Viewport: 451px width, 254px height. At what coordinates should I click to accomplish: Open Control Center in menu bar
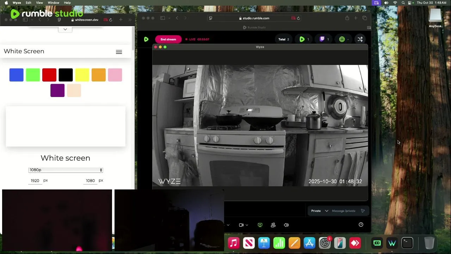[x=410, y=3]
